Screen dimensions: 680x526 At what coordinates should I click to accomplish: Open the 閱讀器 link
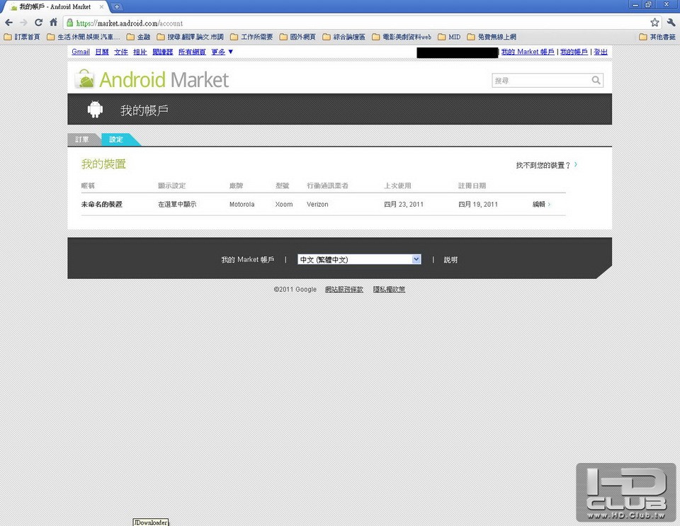point(163,52)
